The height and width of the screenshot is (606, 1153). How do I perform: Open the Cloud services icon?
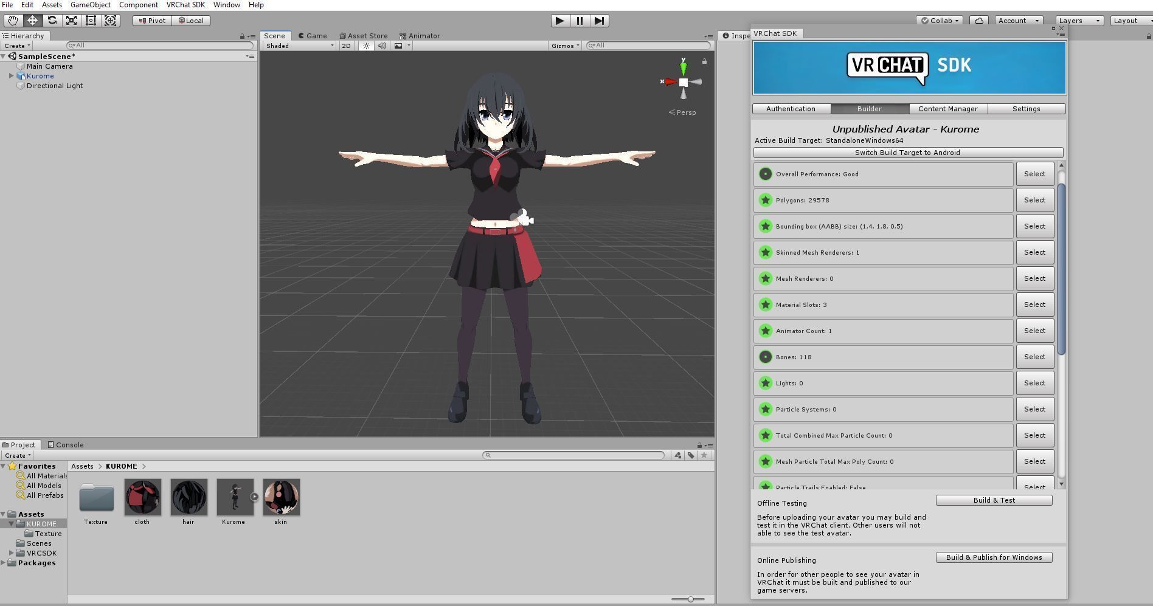pos(979,20)
